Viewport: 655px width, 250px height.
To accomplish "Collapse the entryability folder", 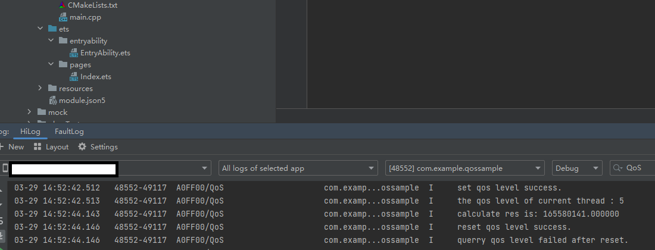I will (x=51, y=40).
